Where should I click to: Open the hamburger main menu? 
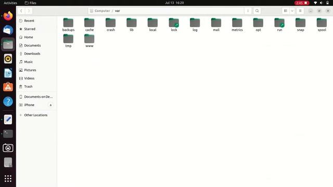click(x=300, y=11)
